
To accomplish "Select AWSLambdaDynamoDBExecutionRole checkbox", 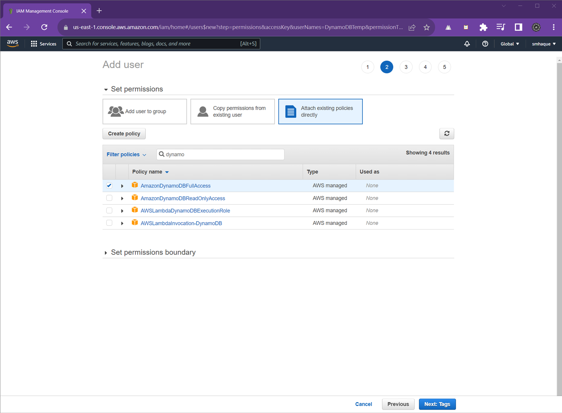I will pyautogui.click(x=109, y=211).
